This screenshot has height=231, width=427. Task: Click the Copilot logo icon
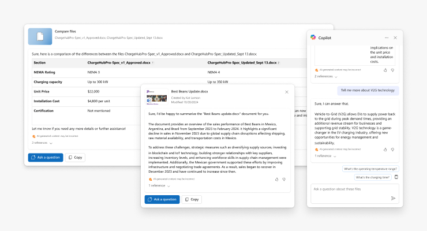[313, 38]
